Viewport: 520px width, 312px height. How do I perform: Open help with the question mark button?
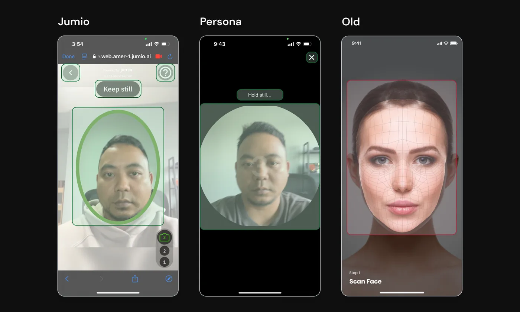click(x=165, y=73)
